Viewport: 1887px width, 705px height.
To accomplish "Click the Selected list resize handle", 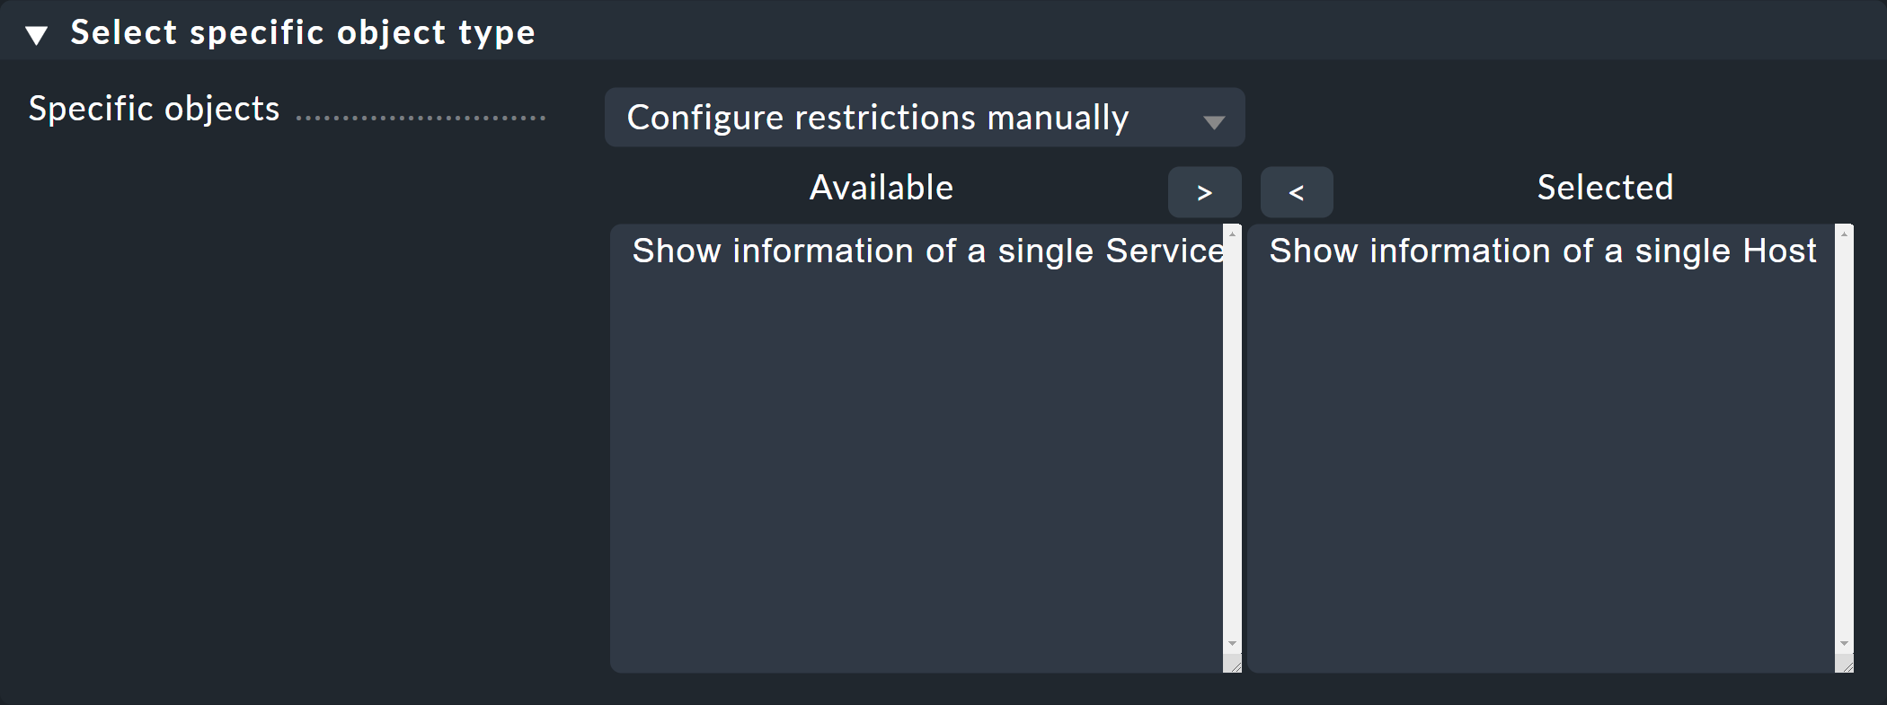I will point(1847,665).
